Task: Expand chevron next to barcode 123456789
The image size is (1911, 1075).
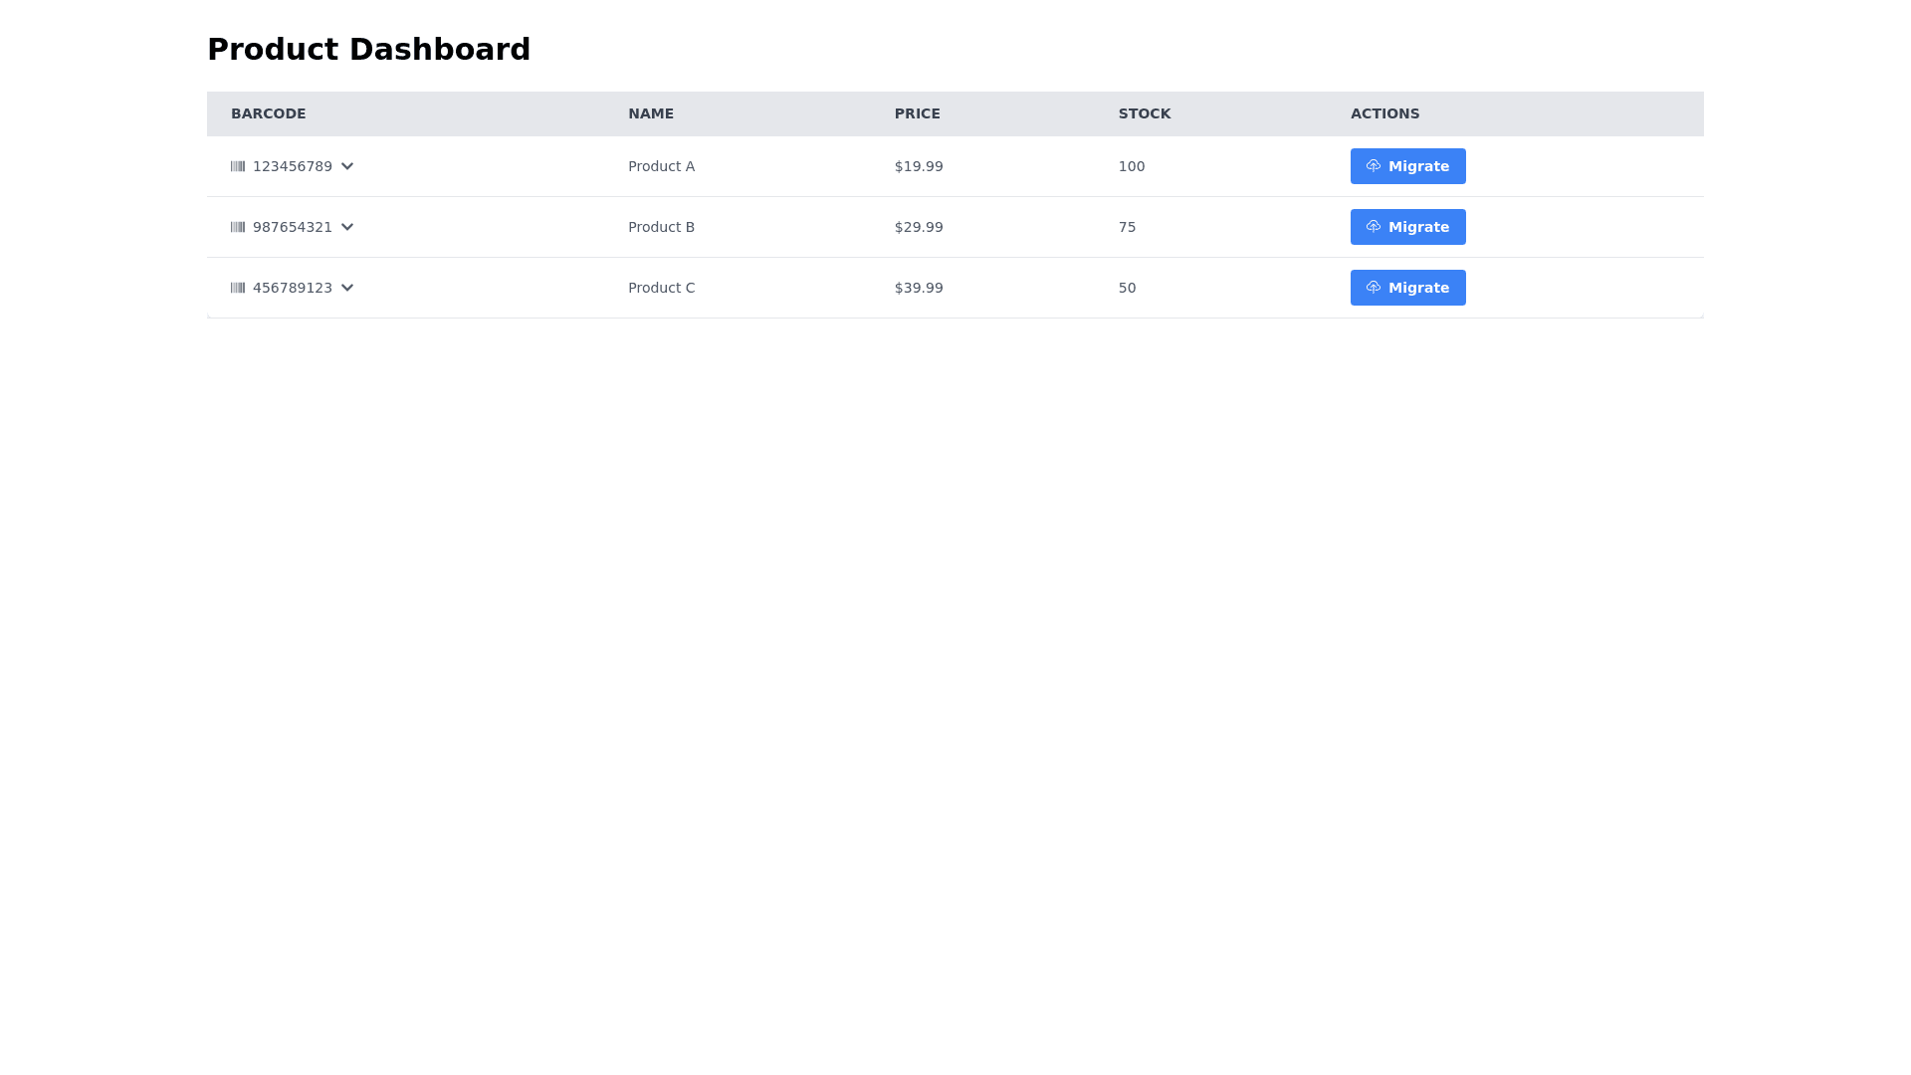Action: coord(347,166)
